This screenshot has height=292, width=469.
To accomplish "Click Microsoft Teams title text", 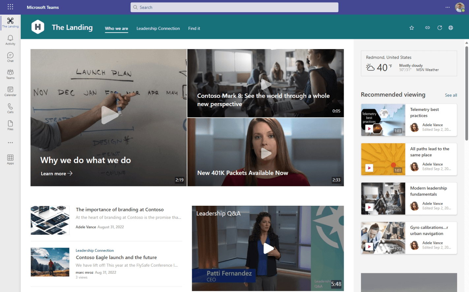I will [43, 7].
